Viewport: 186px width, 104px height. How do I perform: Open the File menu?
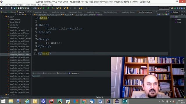point(2,5)
